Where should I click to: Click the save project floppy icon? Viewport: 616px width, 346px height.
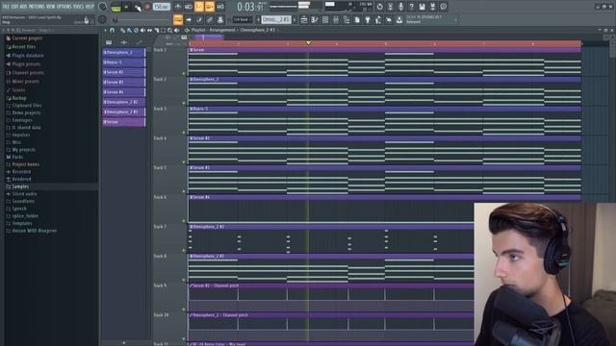tap(422, 7)
